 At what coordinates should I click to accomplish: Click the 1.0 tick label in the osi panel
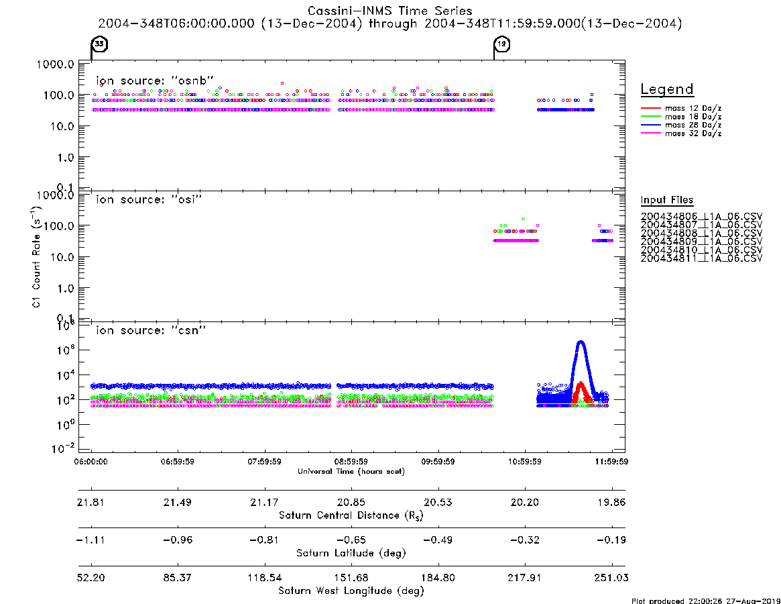[65, 289]
